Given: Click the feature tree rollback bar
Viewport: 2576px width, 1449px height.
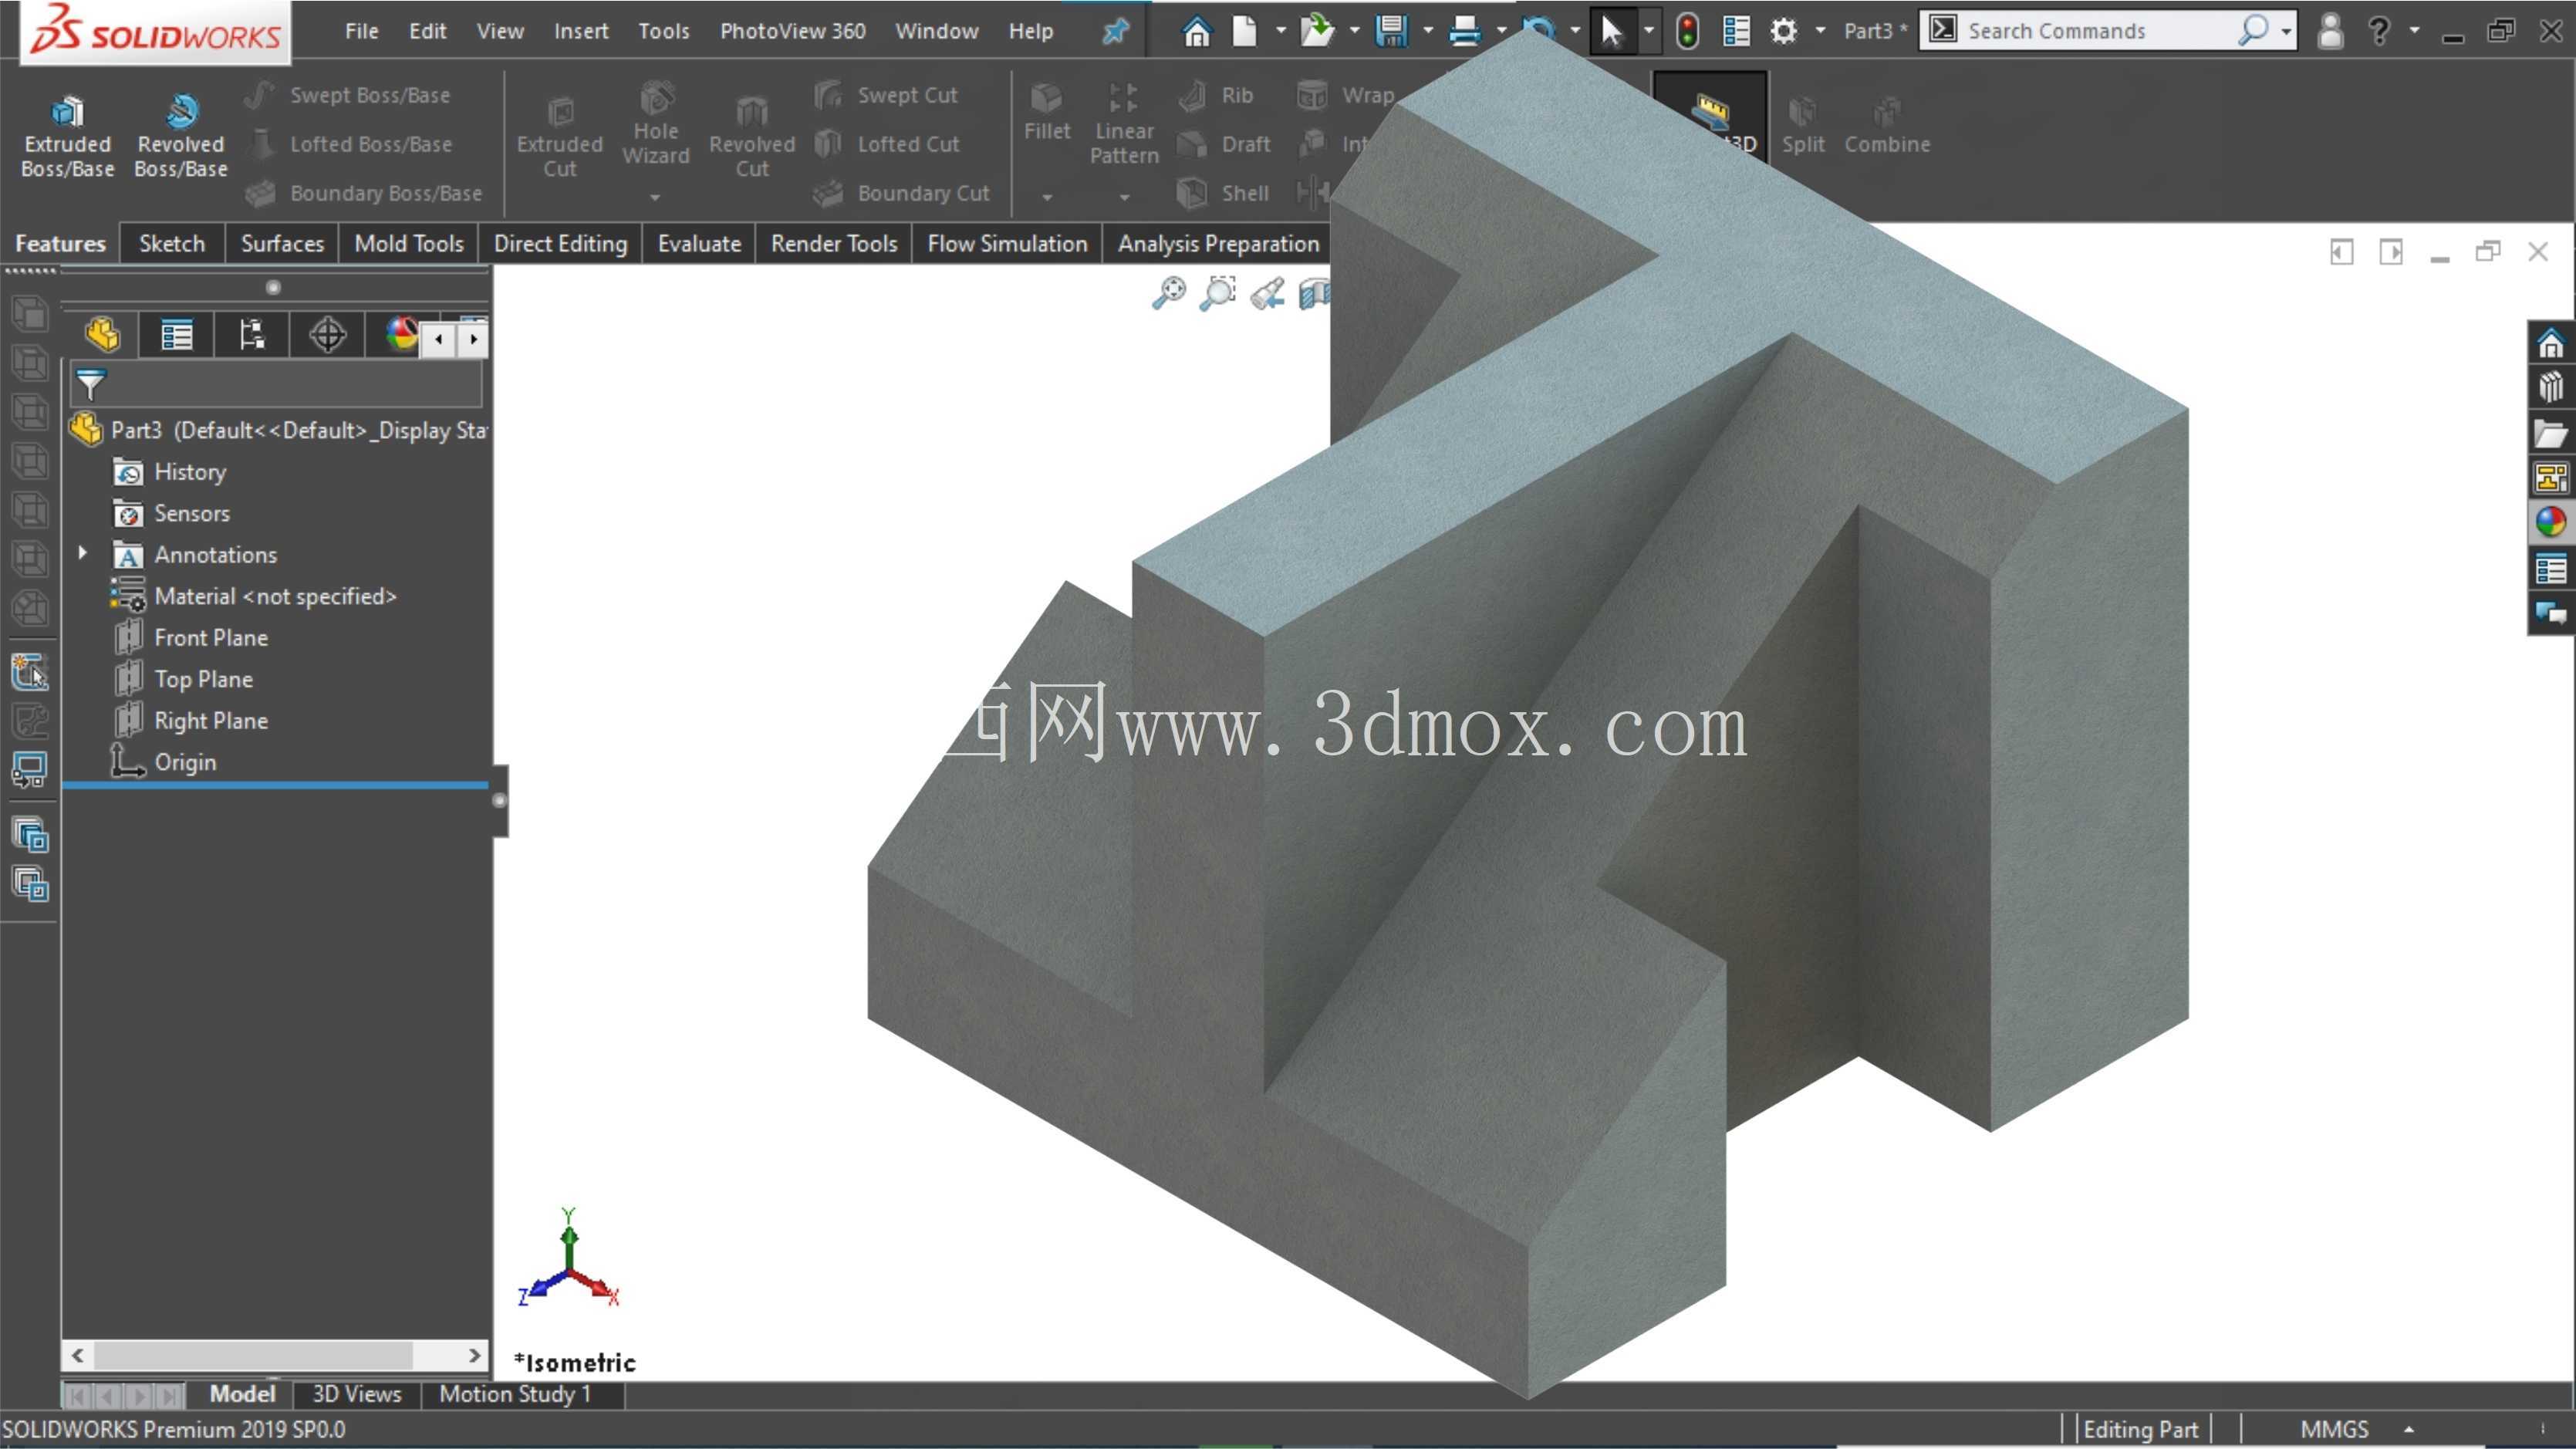Looking at the screenshot, I should [x=275, y=786].
